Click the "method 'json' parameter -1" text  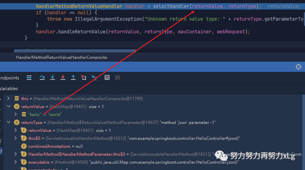pos(188,122)
